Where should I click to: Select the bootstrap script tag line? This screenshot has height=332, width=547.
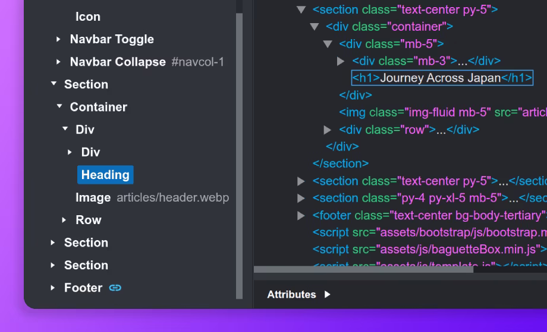tap(429, 232)
